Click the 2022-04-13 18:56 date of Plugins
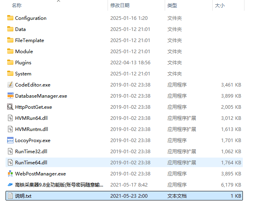This screenshot has height=206, width=279. coord(130,63)
